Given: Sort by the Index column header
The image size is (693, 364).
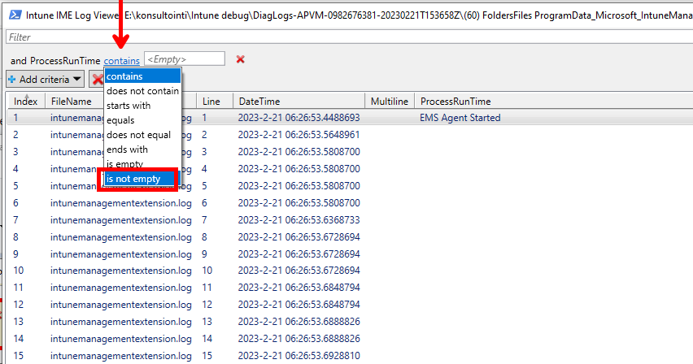Looking at the screenshot, I should coord(26,102).
